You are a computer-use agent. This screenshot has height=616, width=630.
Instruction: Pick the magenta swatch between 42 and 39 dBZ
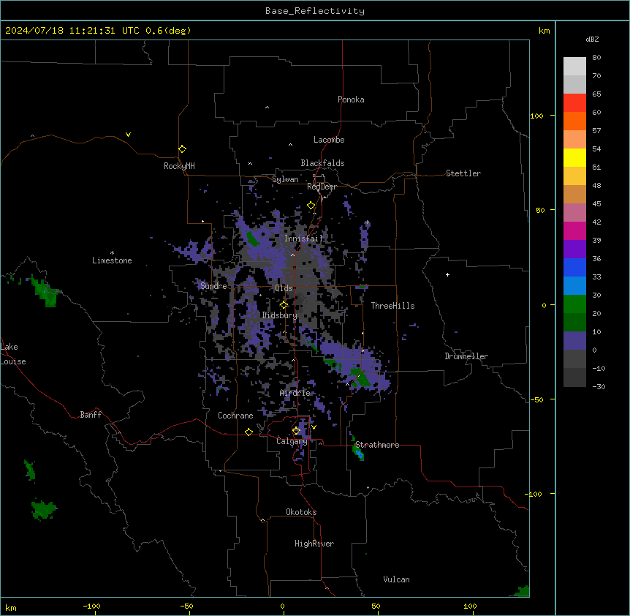[x=574, y=230]
